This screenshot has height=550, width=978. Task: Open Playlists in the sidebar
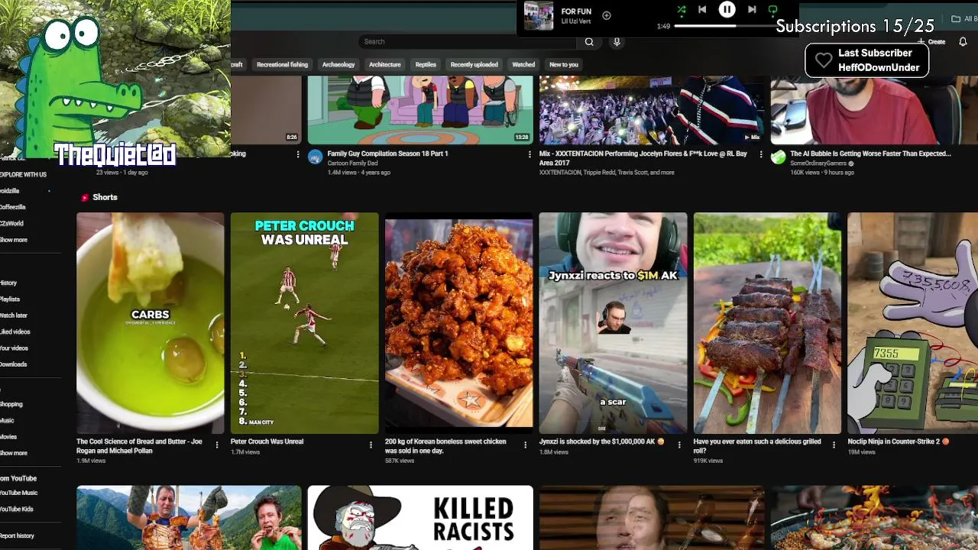pos(9,299)
